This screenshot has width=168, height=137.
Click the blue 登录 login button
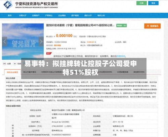(x=153, y=3)
